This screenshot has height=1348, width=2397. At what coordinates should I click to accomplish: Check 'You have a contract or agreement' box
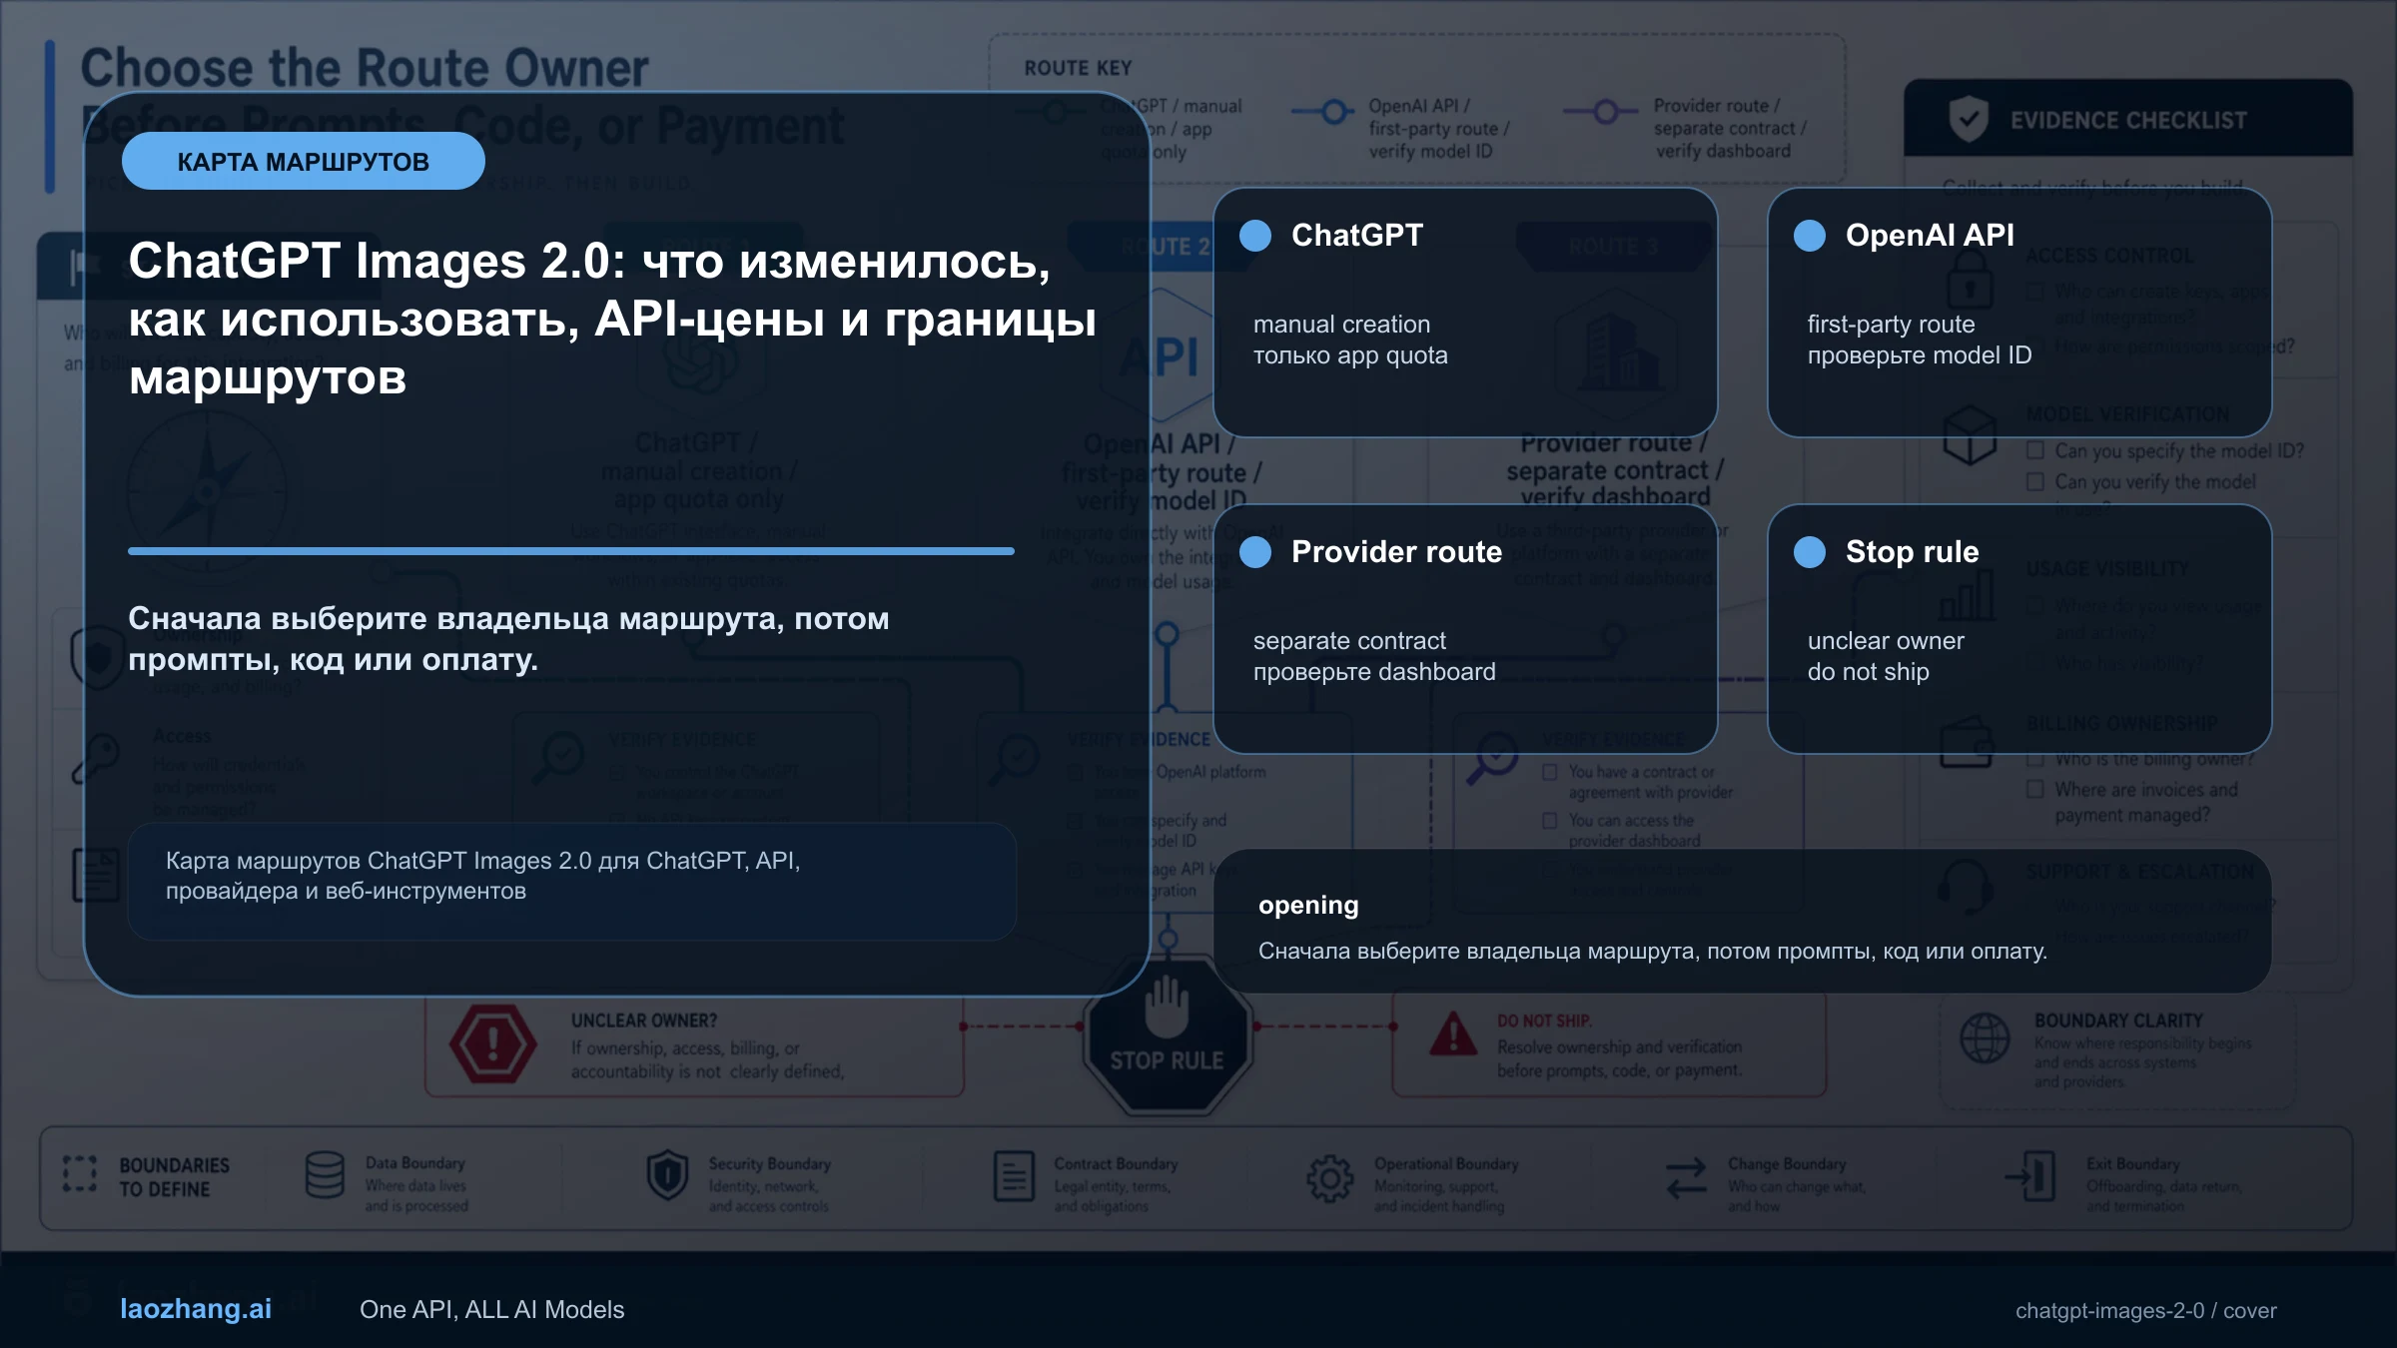(1550, 772)
